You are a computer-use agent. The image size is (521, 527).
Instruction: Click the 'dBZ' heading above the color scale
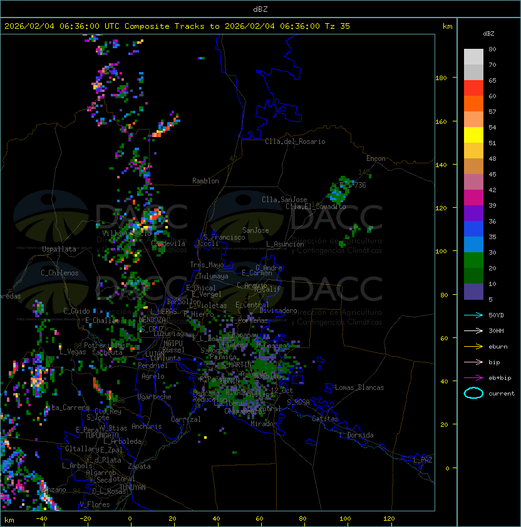pyautogui.click(x=488, y=34)
